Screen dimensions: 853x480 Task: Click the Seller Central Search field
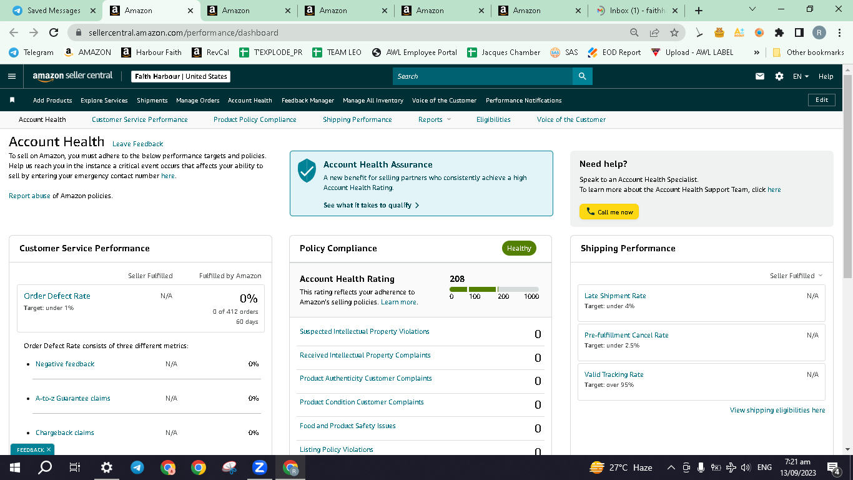pos(483,76)
